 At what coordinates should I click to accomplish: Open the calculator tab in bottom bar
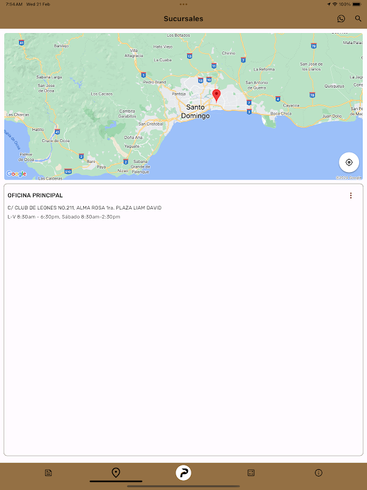click(251, 472)
